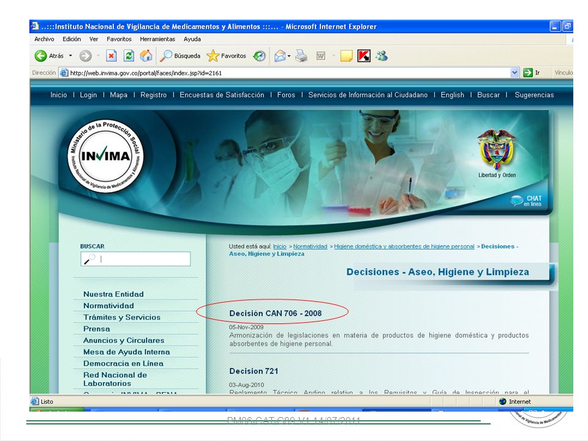This screenshot has width=588, height=441.
Task: Click the 03-Aug-2010 date text
Action: click(x=246, y=385)
